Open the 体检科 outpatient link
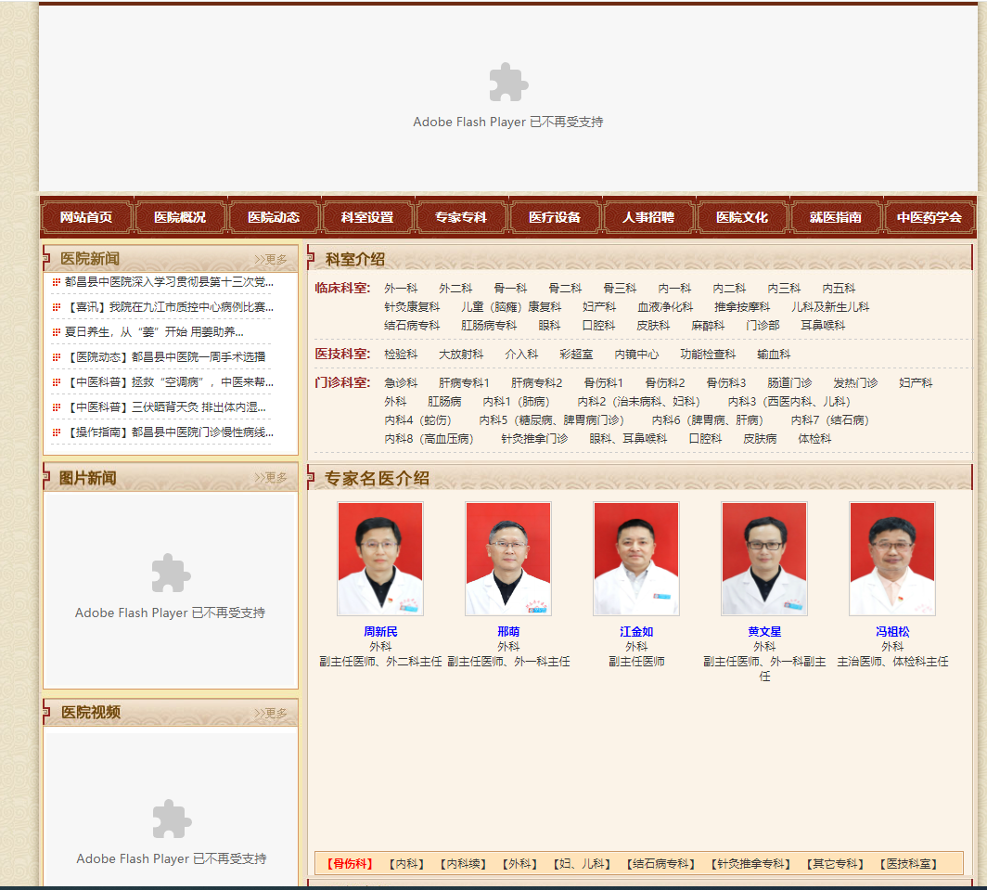The height and width of the screenshot is (890, 987). tap(814, 438)
